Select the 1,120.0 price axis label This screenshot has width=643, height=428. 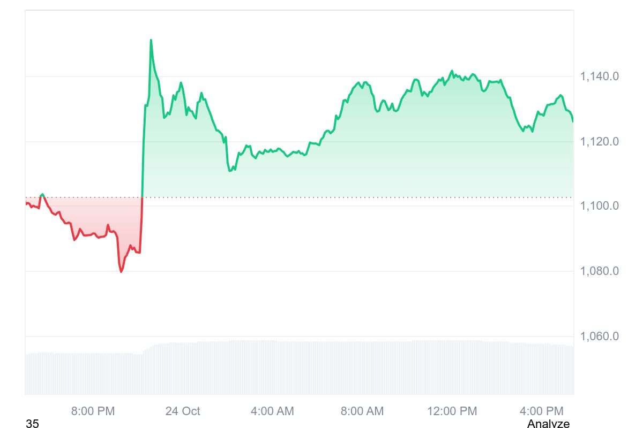(600, 142)
